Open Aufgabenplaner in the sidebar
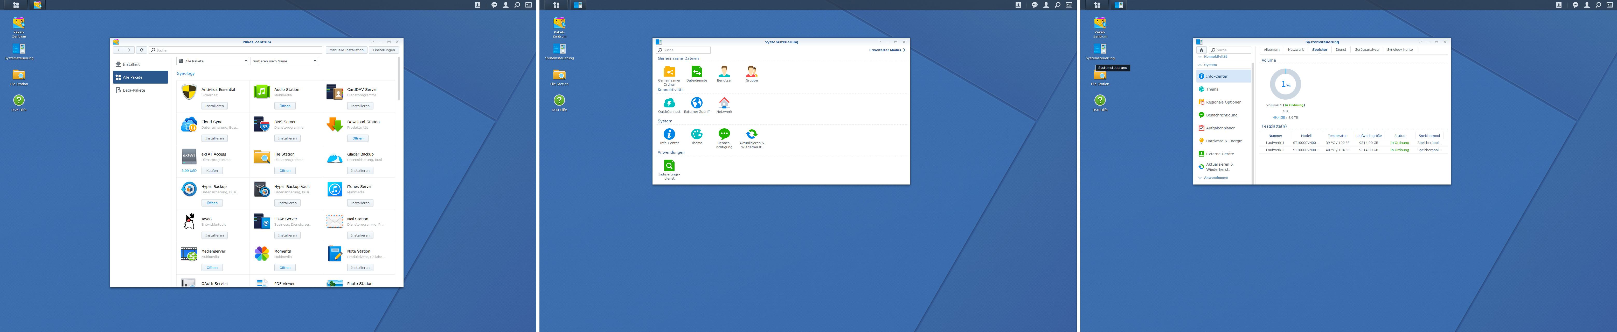The height and width of the screenshot is (332, 1617). click(1220, 128)
